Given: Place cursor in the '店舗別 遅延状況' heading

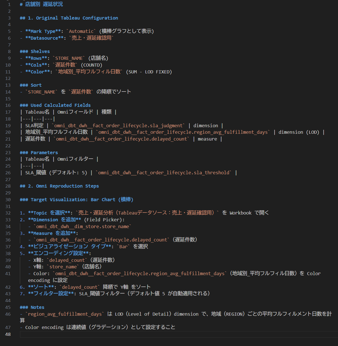Looking at the screenshot, I should click(x=44, y=4).
